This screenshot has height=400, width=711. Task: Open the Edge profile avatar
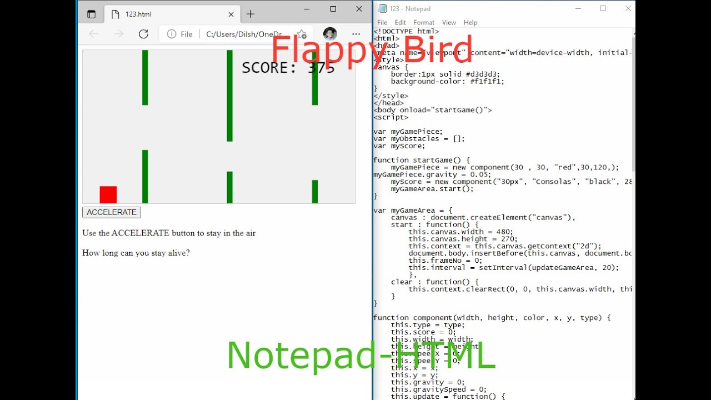(330, 34)
